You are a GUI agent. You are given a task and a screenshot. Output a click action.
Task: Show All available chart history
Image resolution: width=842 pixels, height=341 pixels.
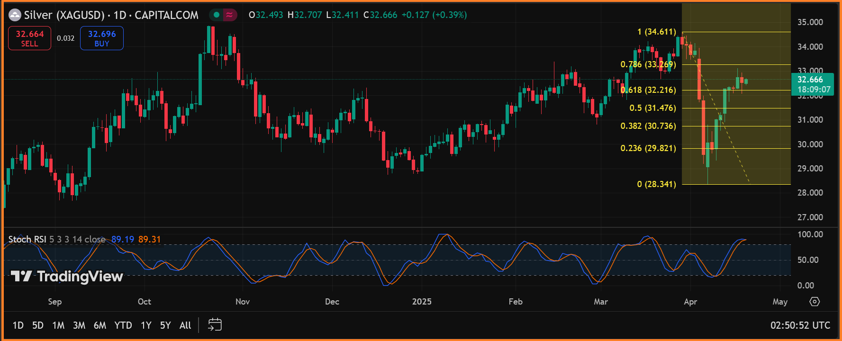point(185,325)
